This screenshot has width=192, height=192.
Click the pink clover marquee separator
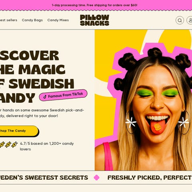point(96,178)
